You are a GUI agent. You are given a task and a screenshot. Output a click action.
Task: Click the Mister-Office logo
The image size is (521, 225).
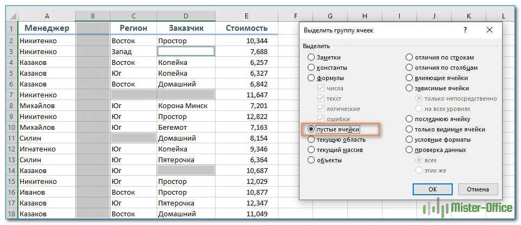(x=467, y=208)
